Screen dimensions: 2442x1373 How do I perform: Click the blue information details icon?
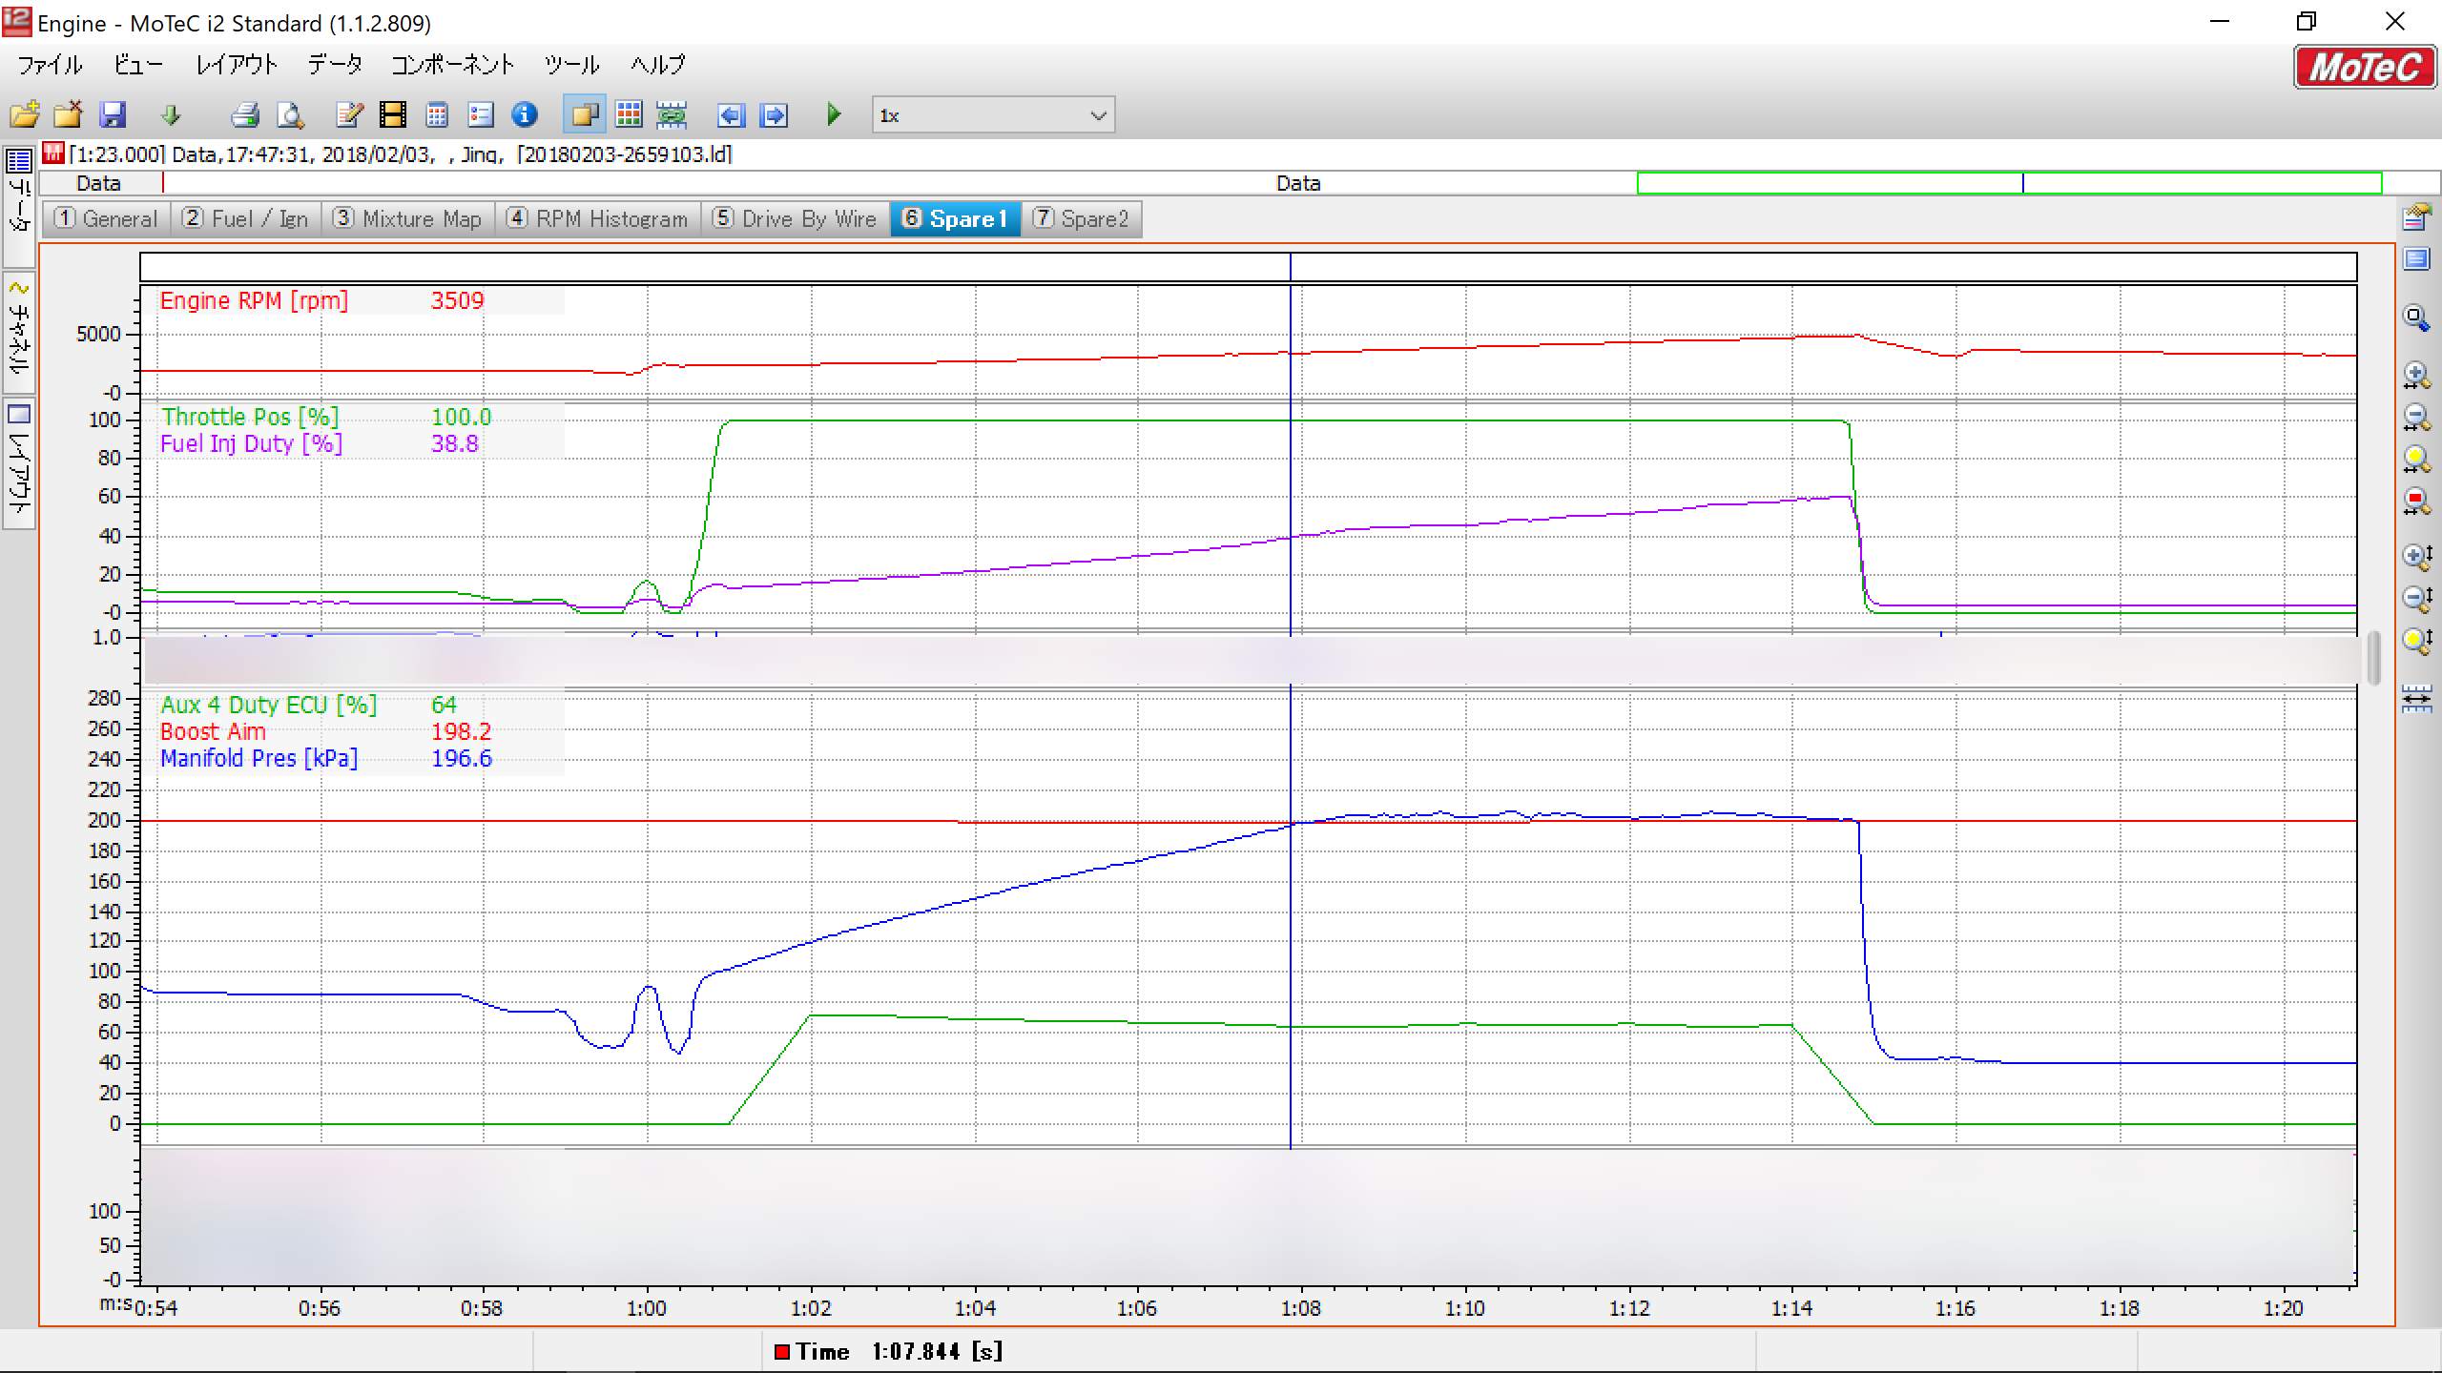pyautogui.click(x=525, y=115)
